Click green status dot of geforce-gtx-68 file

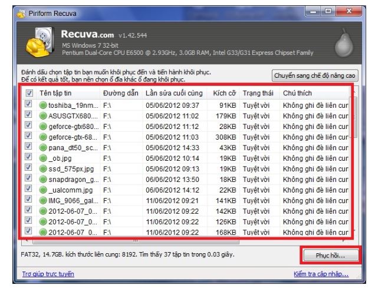coord(43,137)
